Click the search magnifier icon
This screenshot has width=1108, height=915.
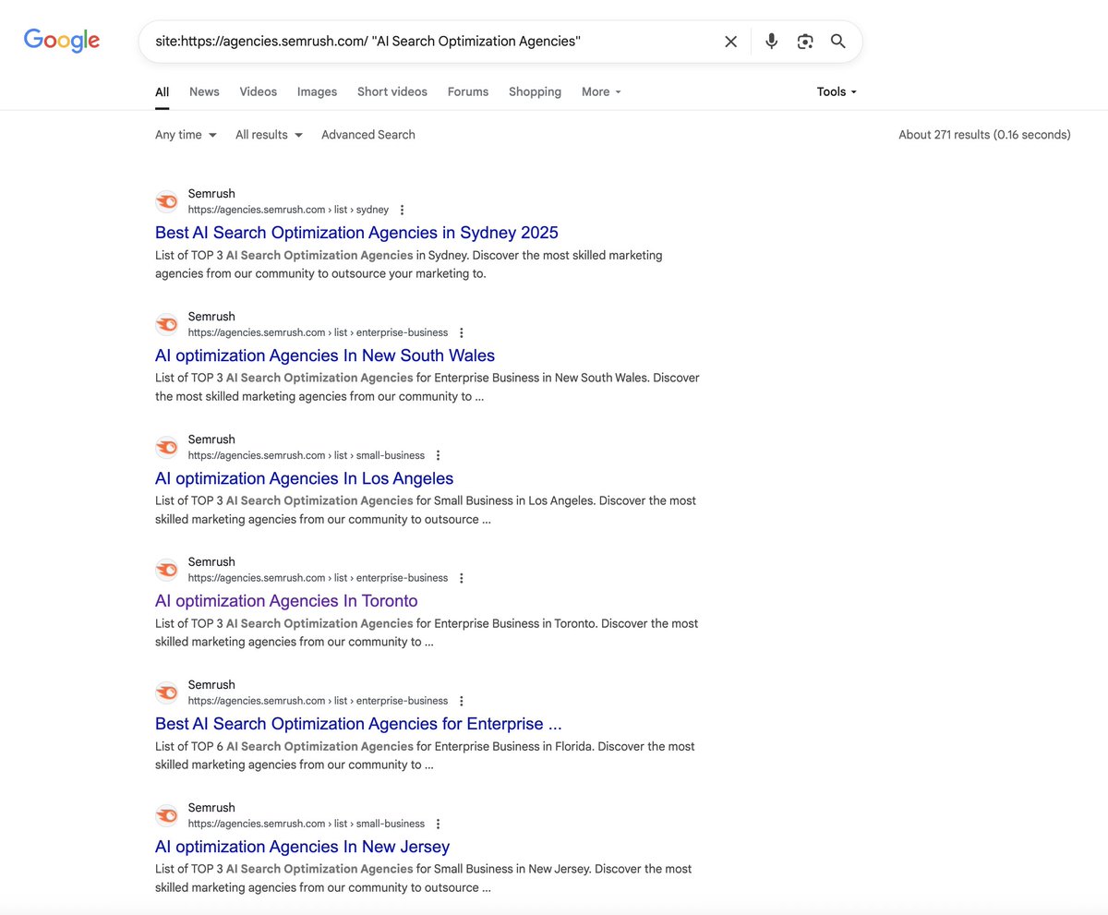pos(837,41)
